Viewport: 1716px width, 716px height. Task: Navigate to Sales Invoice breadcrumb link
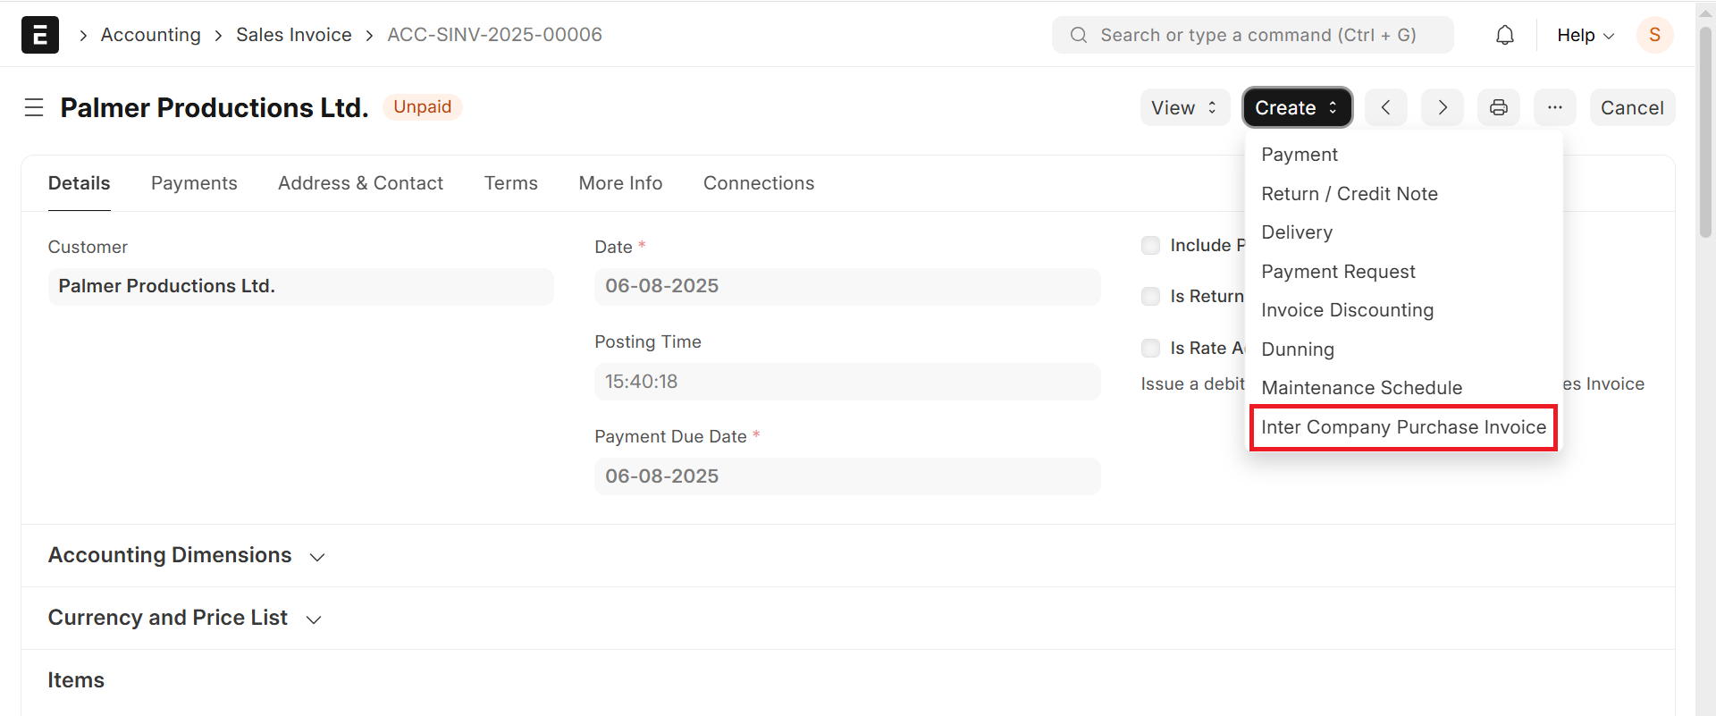point(293,35)
